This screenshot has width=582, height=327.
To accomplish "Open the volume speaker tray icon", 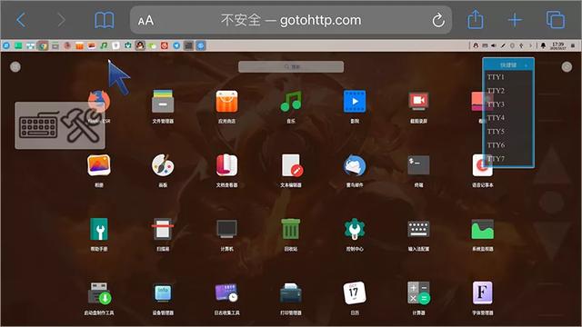I will [x=494, y=45].
